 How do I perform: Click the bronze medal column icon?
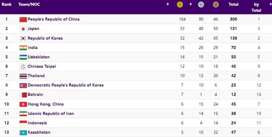(x=216, y=4)
